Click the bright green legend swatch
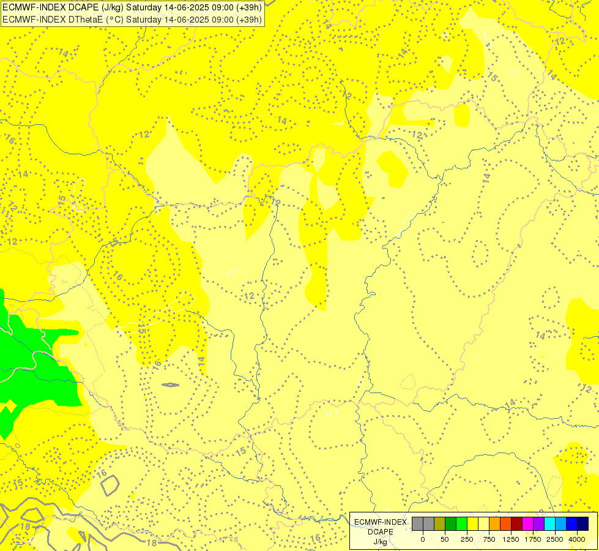The image size is (599, 551). pyautogui.click(x=462, y=523)
